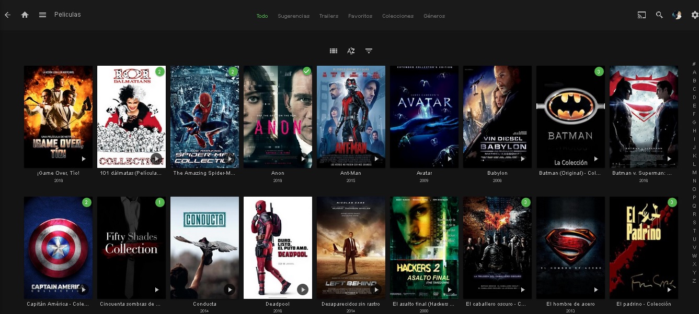Image resolution: width=699 pixels, height=314 pixels.
Task: Click the "Desaparecidos sin rastro" title
Action: (351, 304)
